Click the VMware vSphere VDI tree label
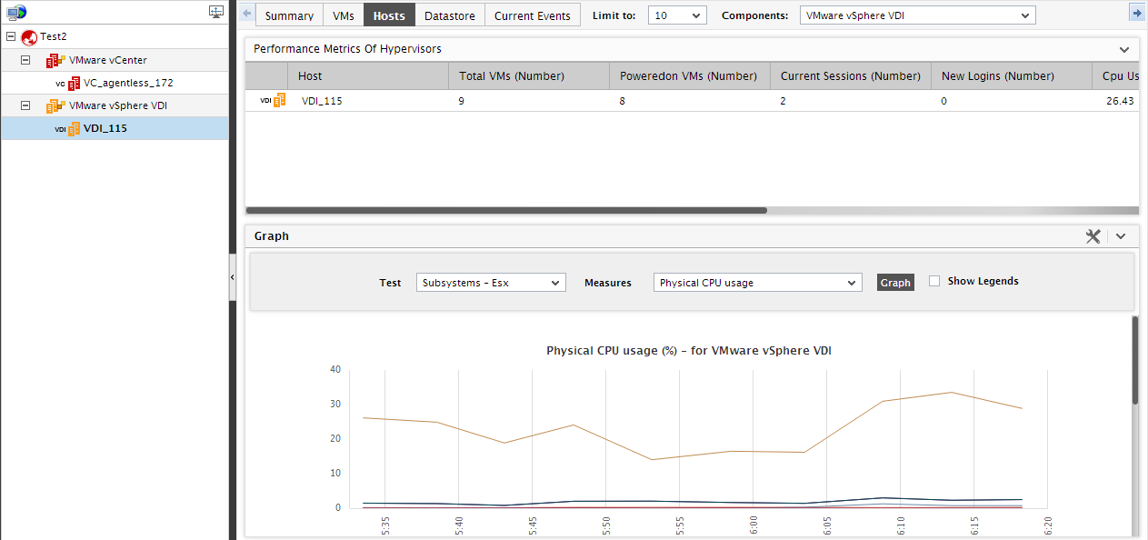The height and width of the screenshot is (540, 1148). click(x=118, y=105)
